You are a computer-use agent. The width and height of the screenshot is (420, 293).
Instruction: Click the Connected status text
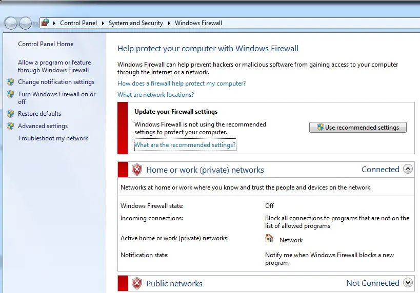(381, 170)
